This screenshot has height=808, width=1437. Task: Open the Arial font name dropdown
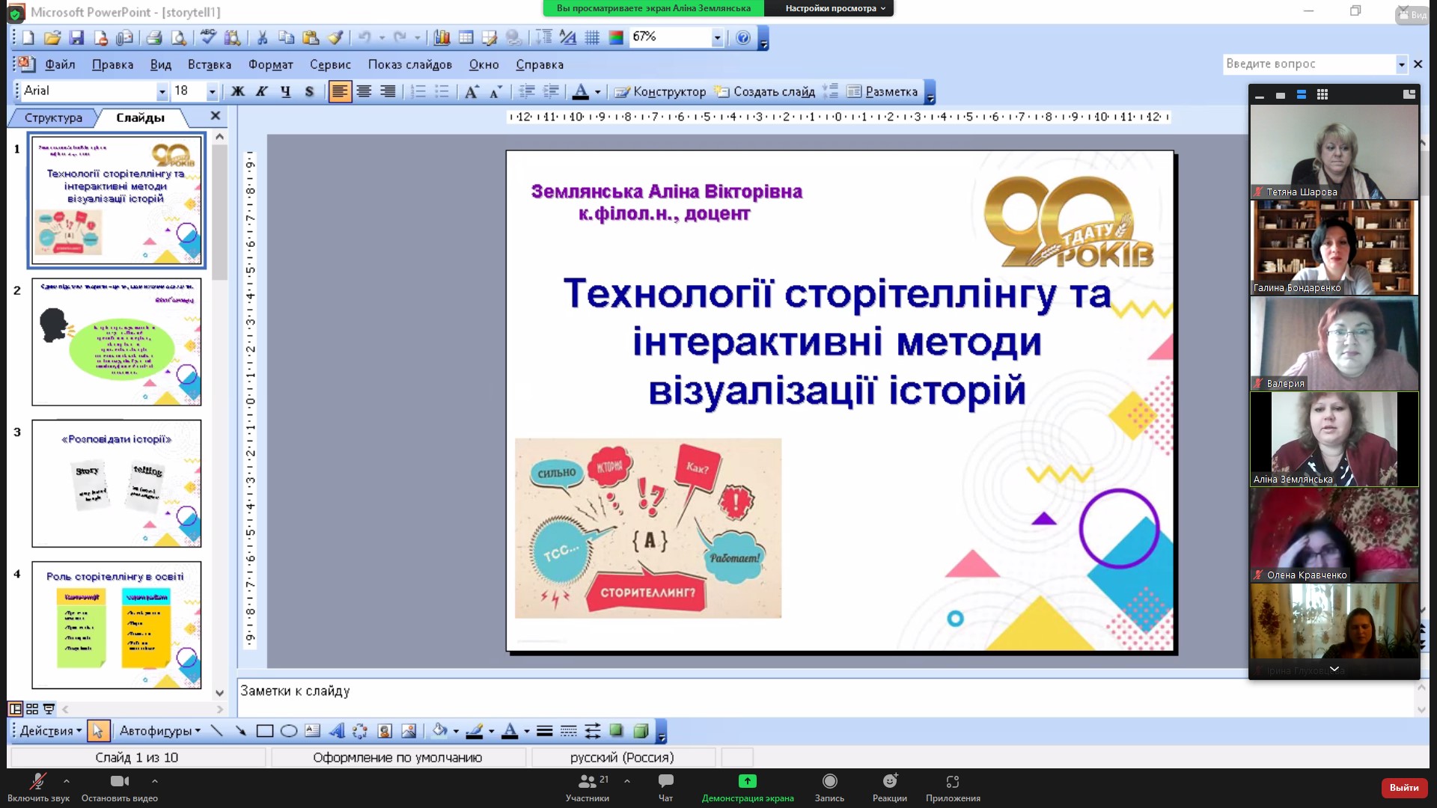(162, 91)
